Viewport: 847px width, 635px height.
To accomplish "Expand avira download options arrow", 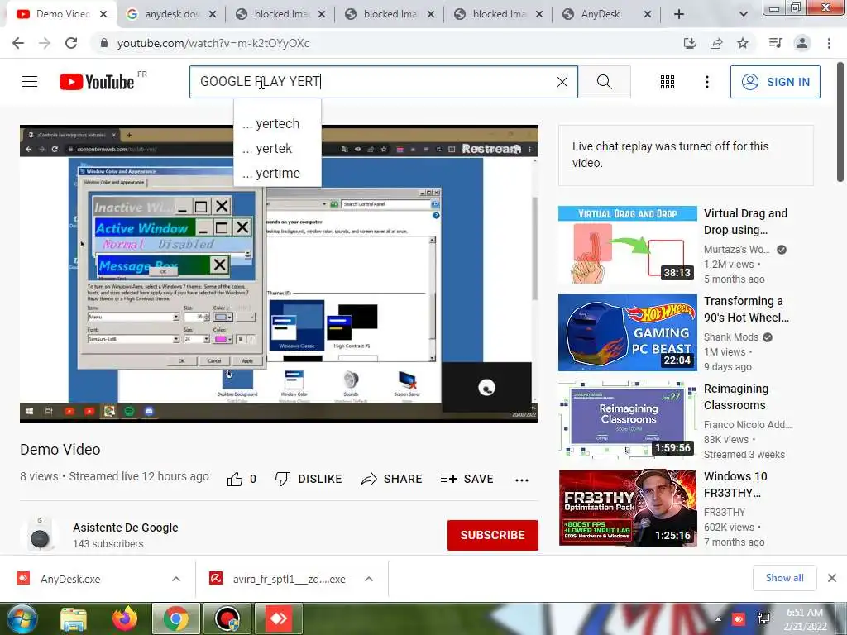I will (369, 579).
